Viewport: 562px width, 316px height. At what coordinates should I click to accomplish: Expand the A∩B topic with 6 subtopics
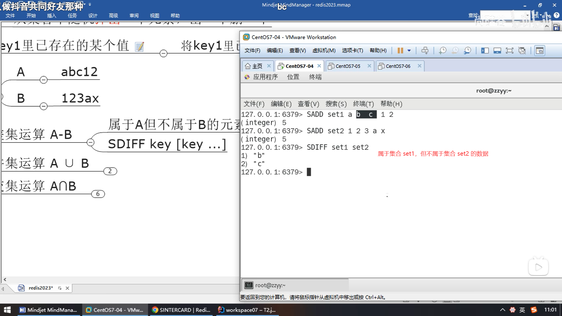(98, 194)
